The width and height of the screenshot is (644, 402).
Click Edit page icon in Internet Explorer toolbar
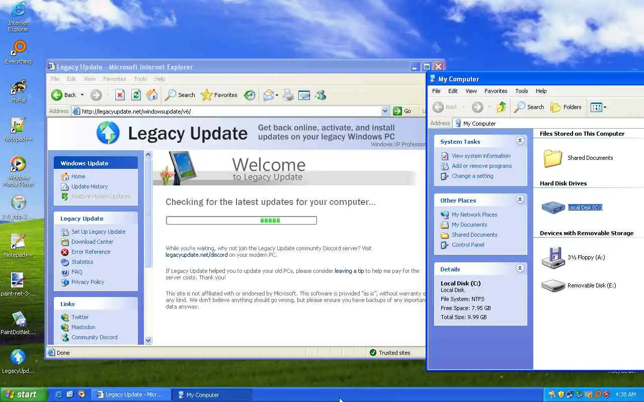click(x=304, y=95)
